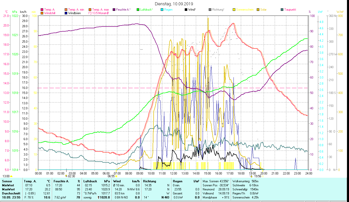Click the moon icon next to 02:30
349x202 pixels.
click(x=66, y=175)
